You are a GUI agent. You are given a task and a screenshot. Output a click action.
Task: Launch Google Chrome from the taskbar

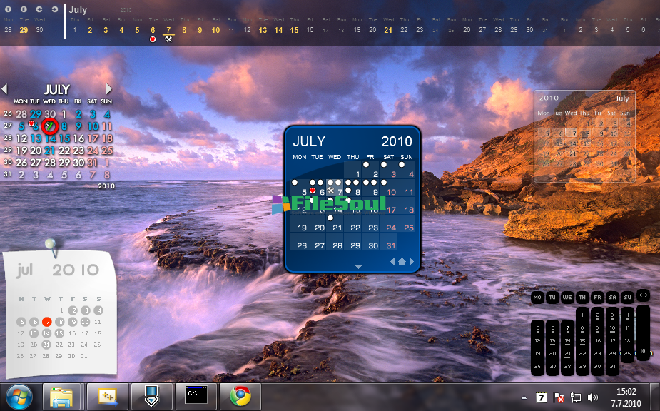tap(240, 396)
